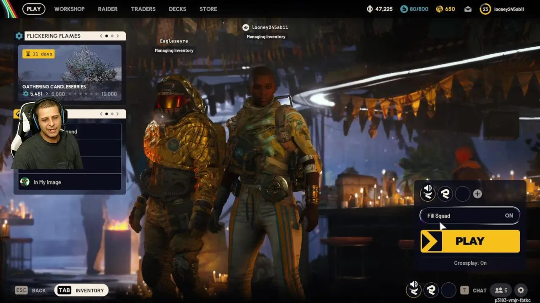The image size is (540, 303).
Task: Open the friends list showing 5 online
Action: 501,290
